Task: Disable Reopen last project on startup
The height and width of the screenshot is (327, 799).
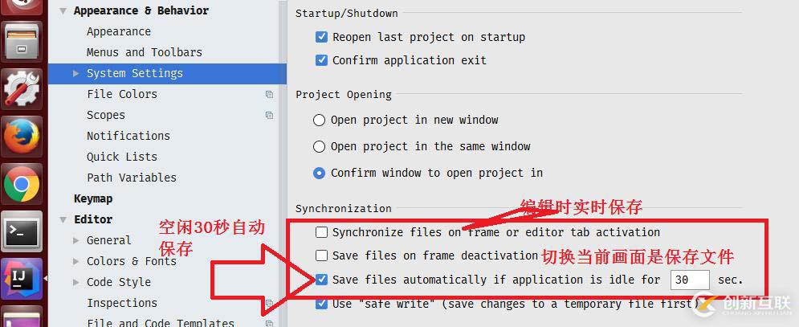Action: 322,37
